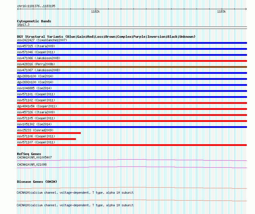Click the blue bar under nsv571101
The image size is (255, 214).
point(132,97)
